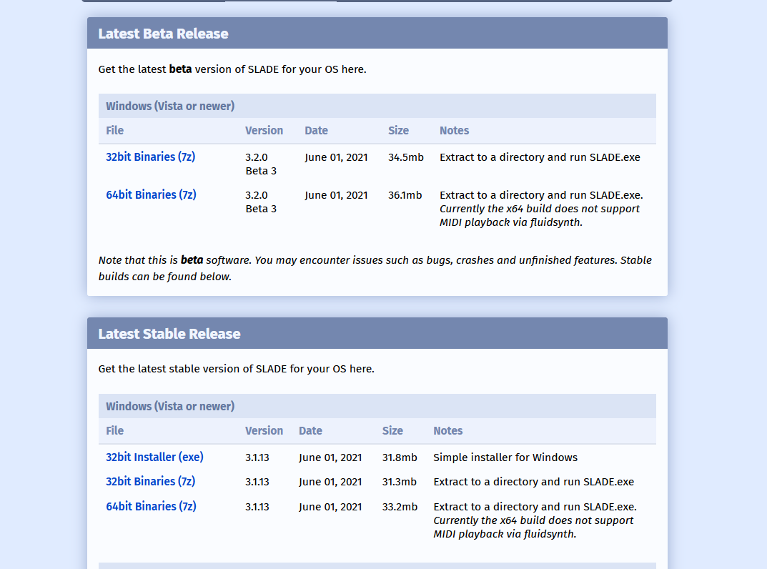Click the beta table Date column header
Viewport: 767px width, 569px height.
(x=317, y=131)
